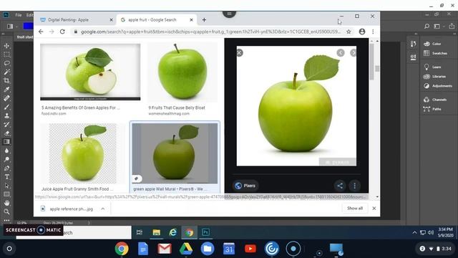Select the Rectangle shape tool

pyautogui.click(x=6, y=194)
